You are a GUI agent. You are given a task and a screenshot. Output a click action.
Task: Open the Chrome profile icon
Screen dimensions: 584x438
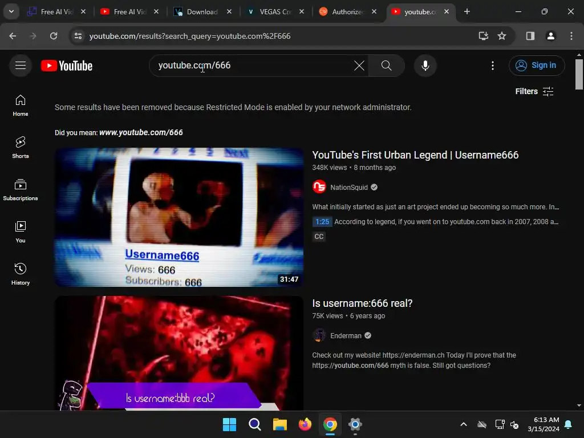pyautogui.click(x=550, y=36)
